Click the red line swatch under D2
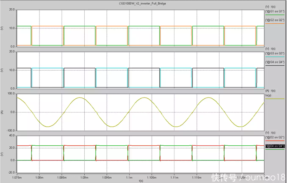287x183 pixels. (274, 141)
